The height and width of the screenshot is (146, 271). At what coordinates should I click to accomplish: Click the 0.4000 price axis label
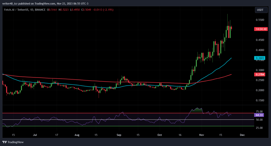pos(260,50)
